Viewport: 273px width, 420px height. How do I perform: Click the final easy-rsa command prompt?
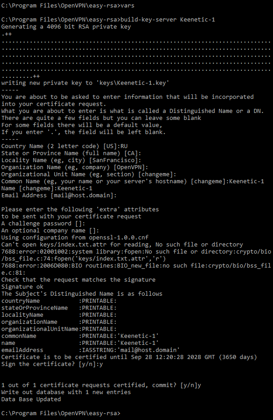(61, 413)
